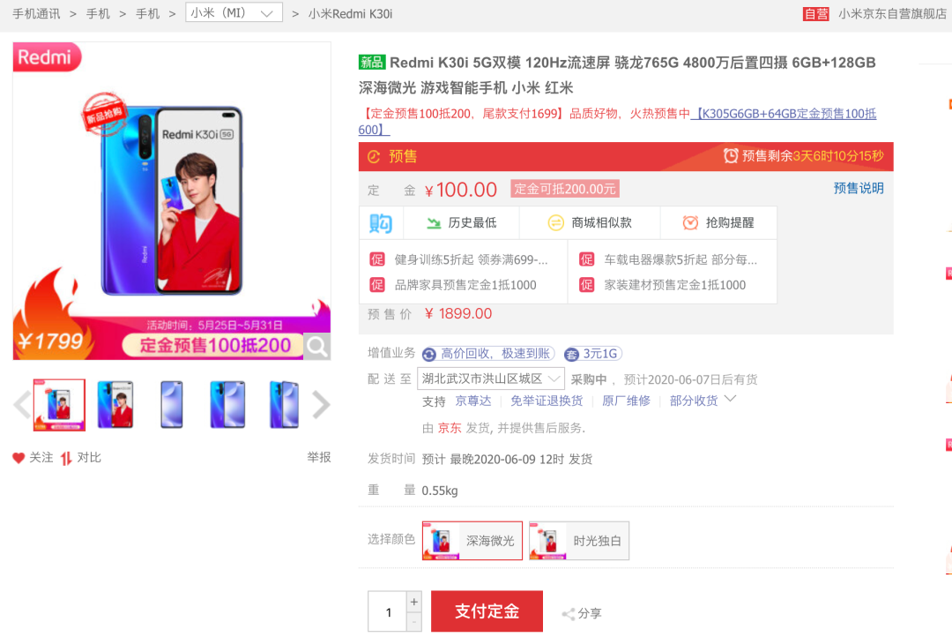Open the 小米（MI） brand dropdown
This screenshot has width=952, height=637.
tap(234, 12)
